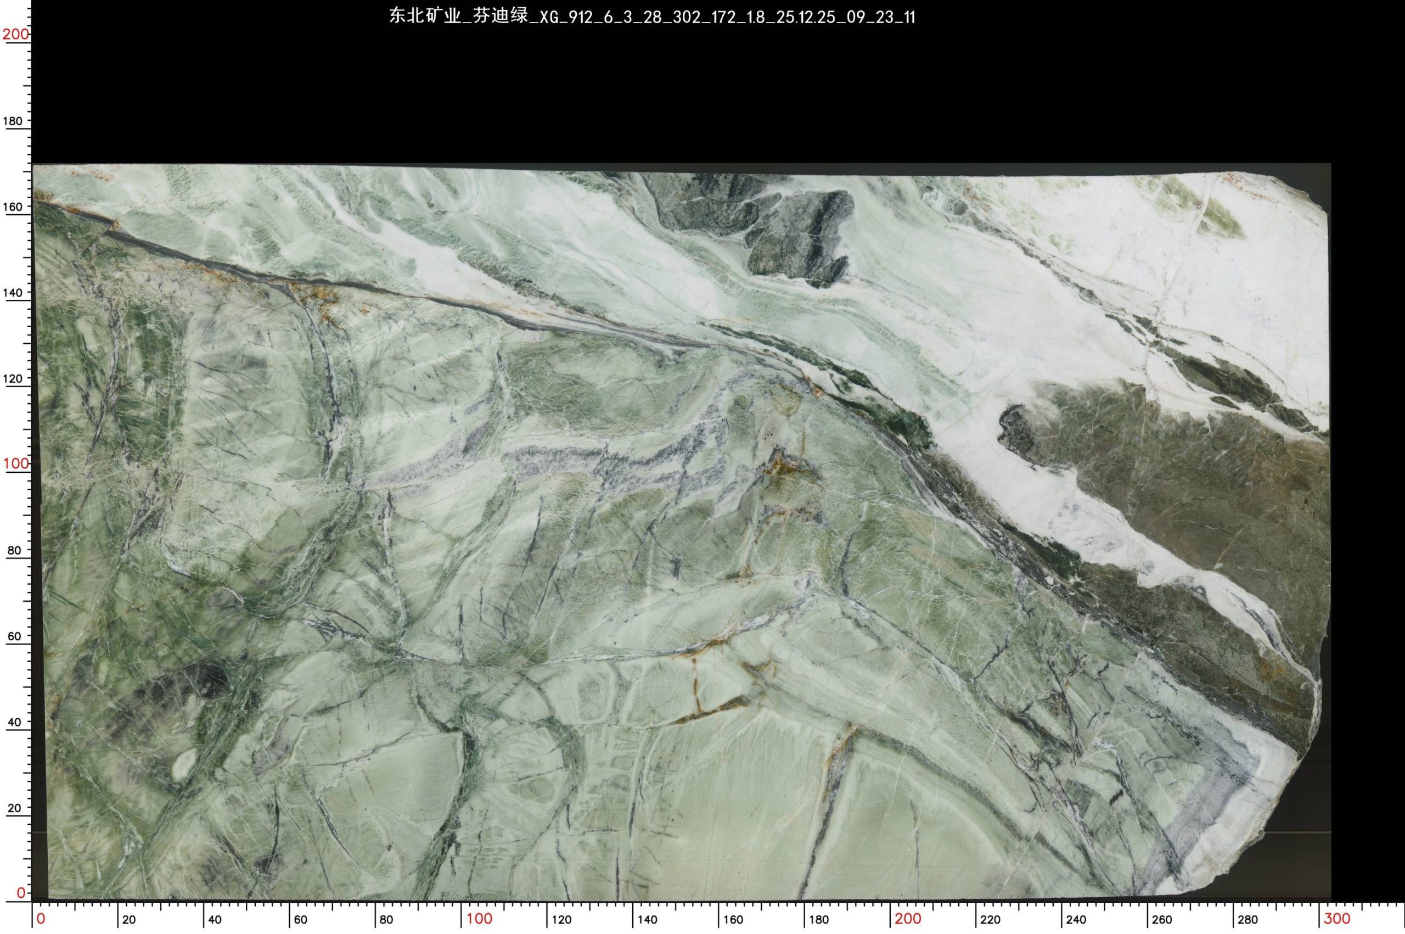This screenshot has height=934, width=1405.
Task: Click the red 200 on horizontal ruler
Action: 908,919
